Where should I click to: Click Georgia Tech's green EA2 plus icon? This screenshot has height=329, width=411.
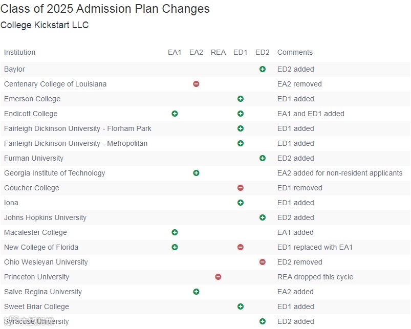(x=196, y=173)
